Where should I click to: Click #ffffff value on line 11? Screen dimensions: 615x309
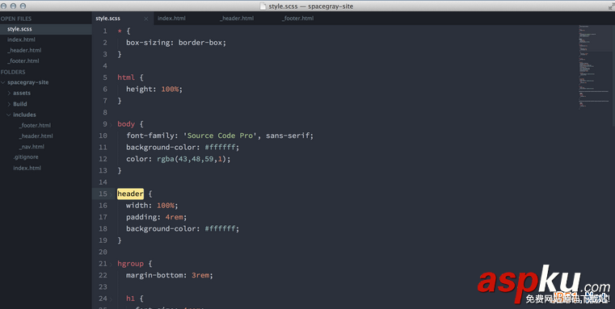[x=221, y=148]
